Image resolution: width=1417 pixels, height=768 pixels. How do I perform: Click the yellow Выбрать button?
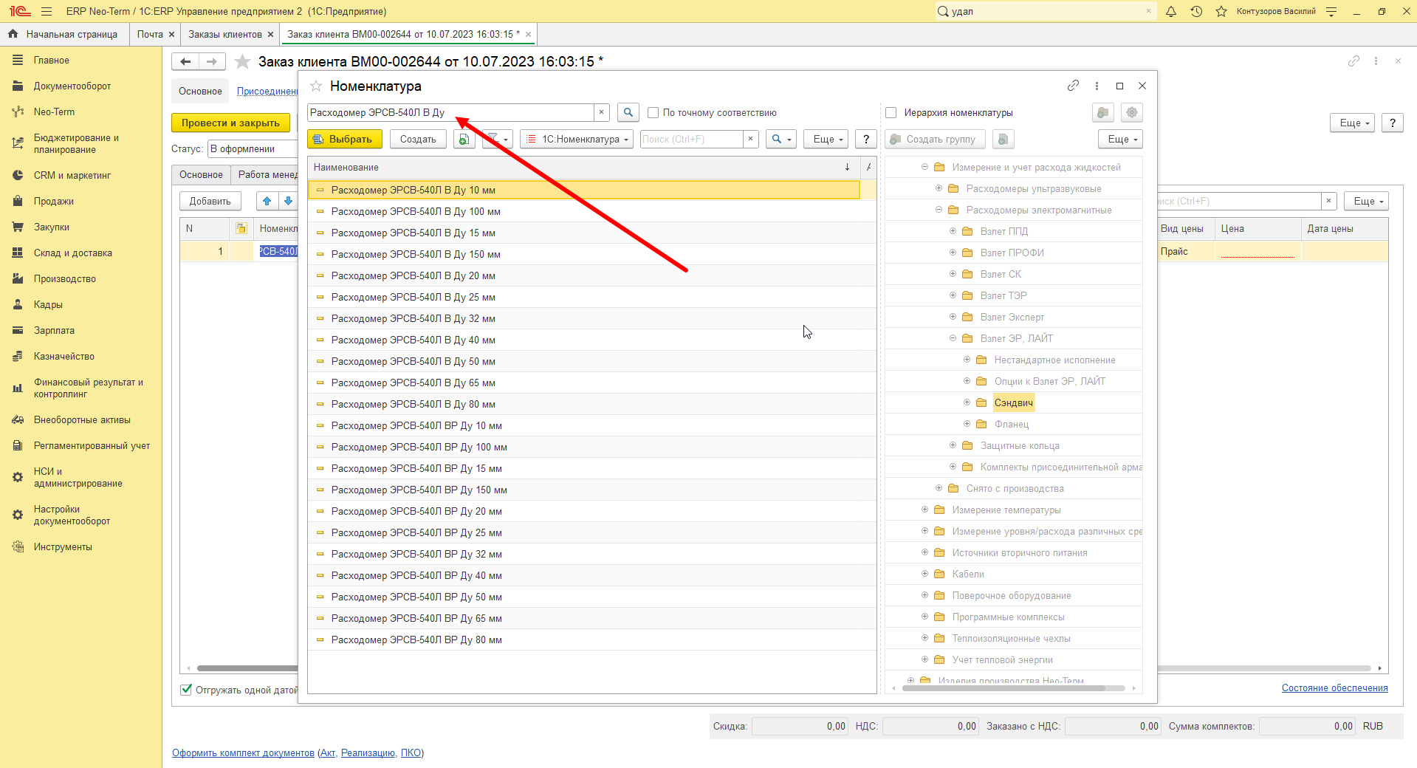pyautogui.click(x=344, y=139)
